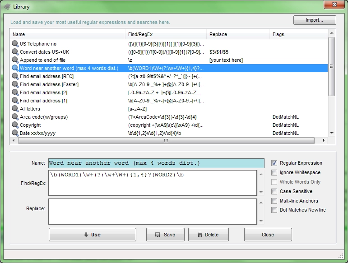Click into the Name text field

click(x=156, y=163)
